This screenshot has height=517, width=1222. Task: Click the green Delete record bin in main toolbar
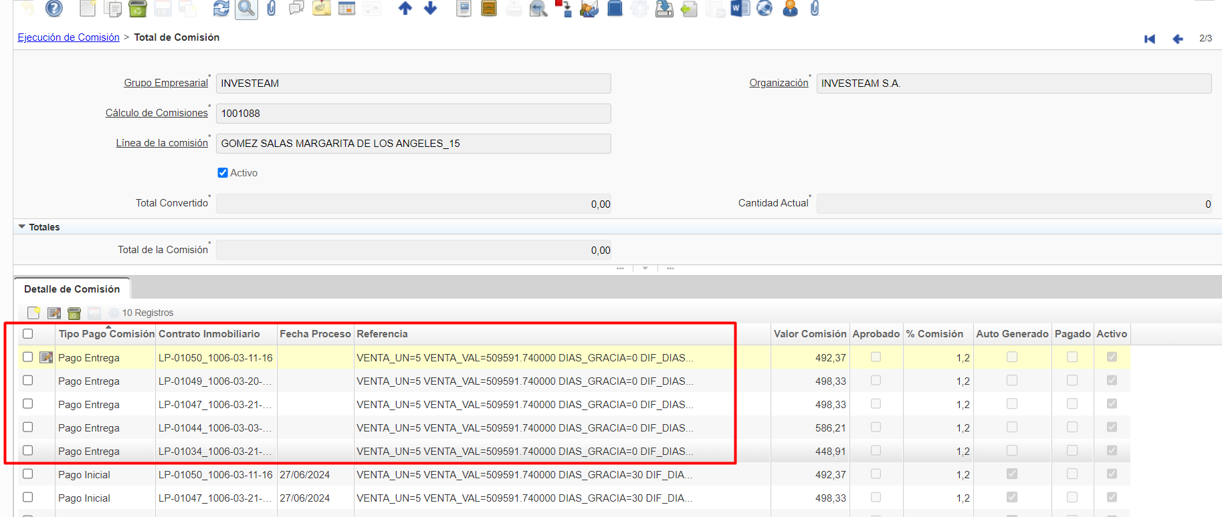(x=137, y=8)
